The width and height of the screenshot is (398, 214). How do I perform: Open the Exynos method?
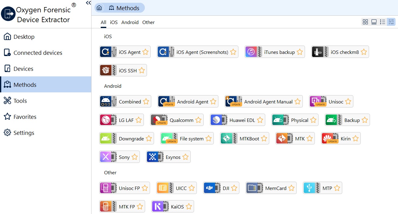tap(168, 157)
